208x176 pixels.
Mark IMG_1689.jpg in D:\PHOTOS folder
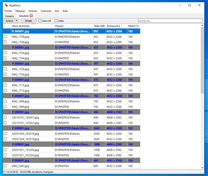(5, 107)
